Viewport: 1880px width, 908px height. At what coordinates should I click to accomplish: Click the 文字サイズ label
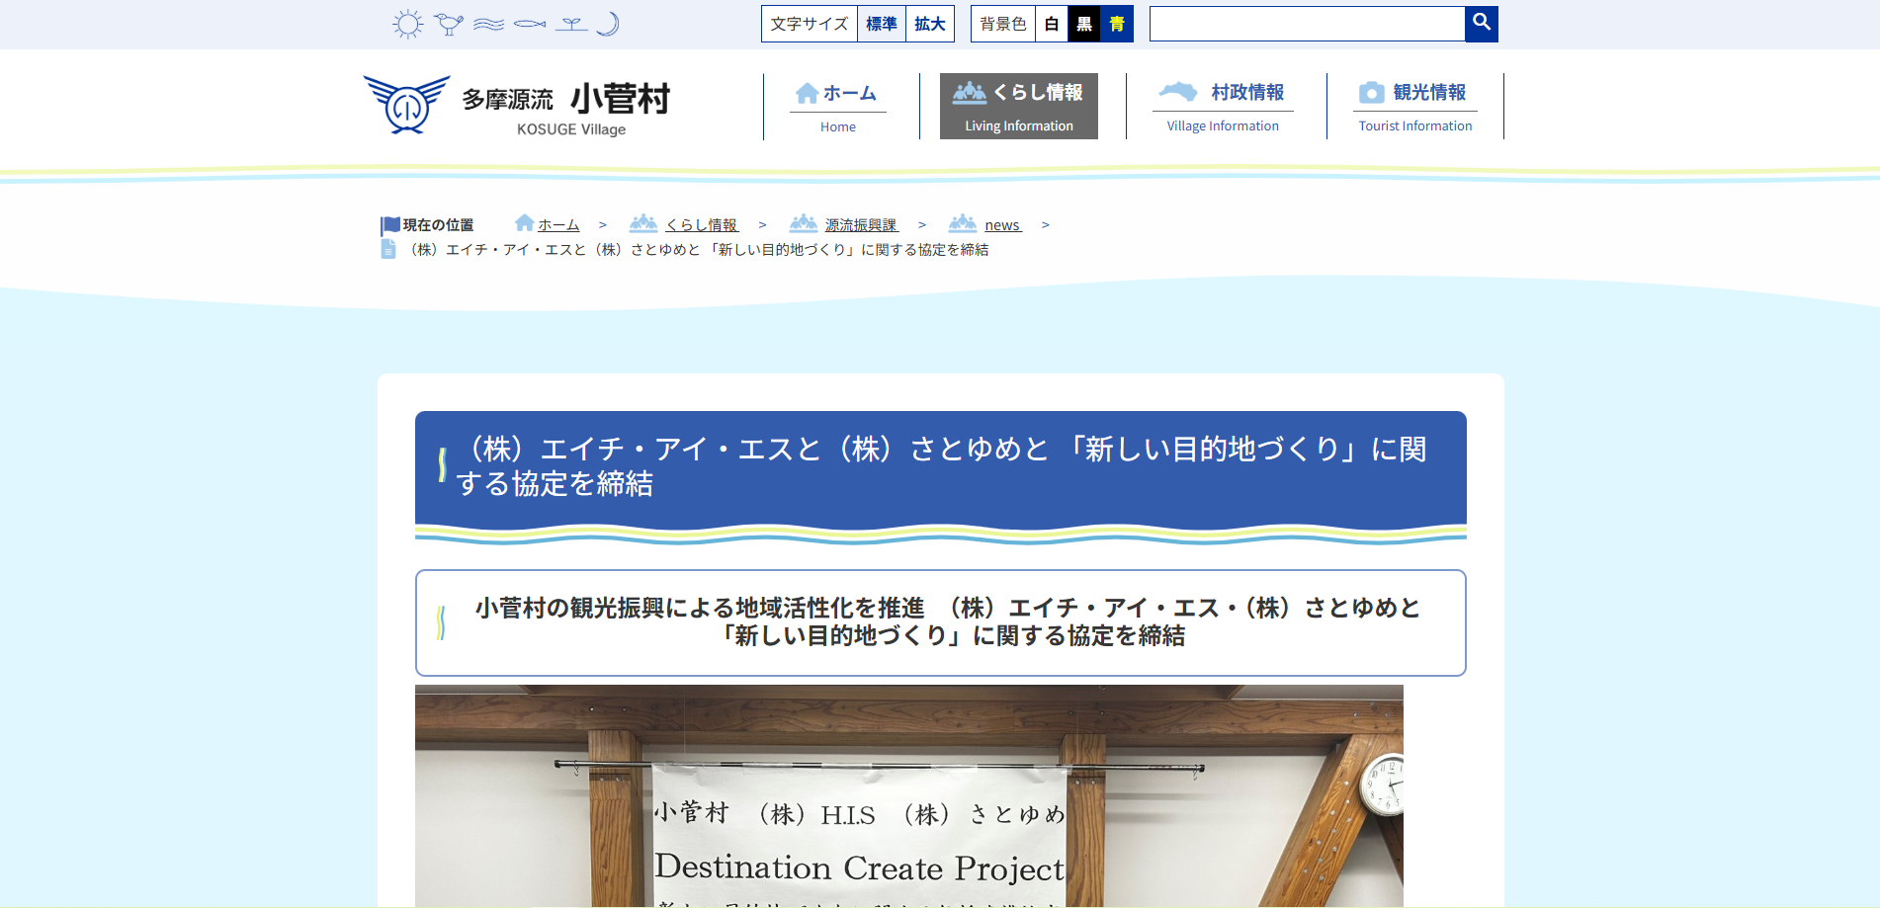click(810, 24)
